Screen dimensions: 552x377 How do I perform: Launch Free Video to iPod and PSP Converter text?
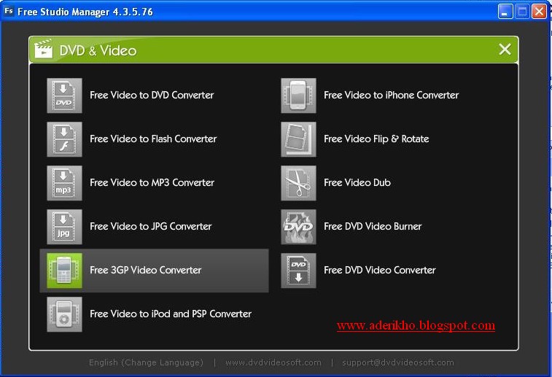[x=171, y=314]
